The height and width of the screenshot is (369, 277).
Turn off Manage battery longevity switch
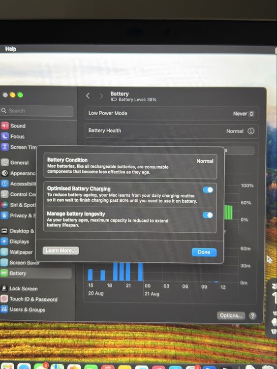tap(208, 215)
